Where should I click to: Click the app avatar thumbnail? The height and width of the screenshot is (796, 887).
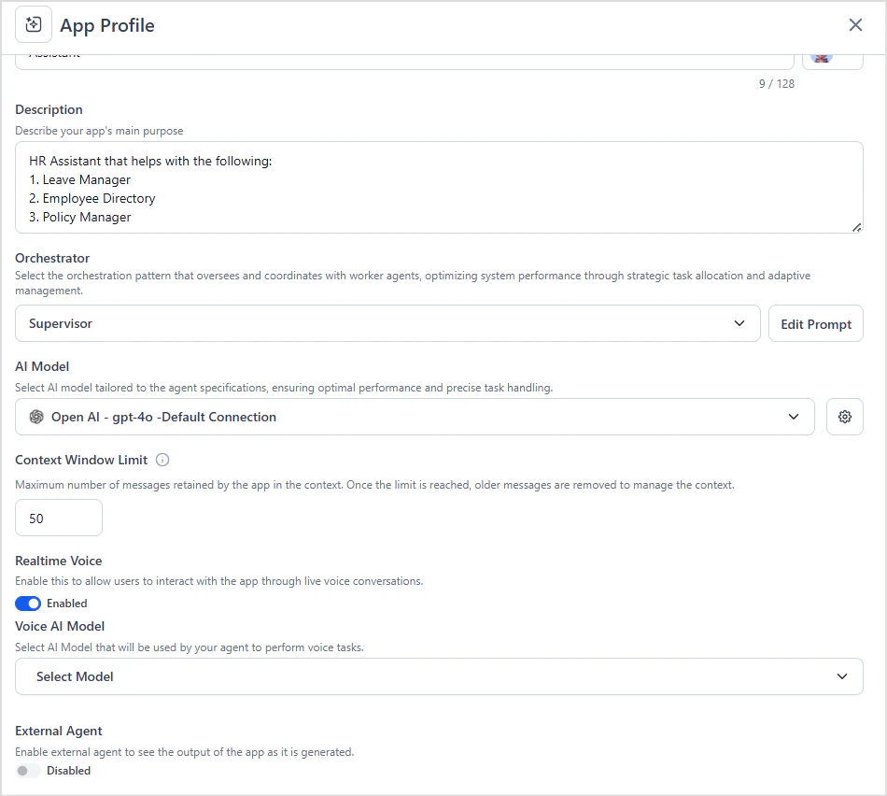pyautogui.click(x=831, y=56)
